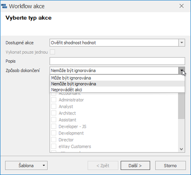Select Nemůže být ignorována in the list

click(x=117, y=84)
